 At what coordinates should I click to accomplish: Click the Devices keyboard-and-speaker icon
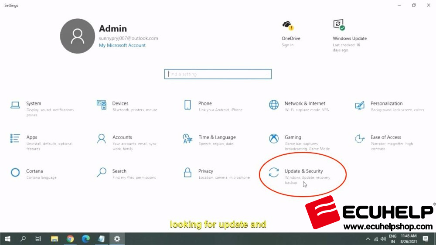click(102, 105)
